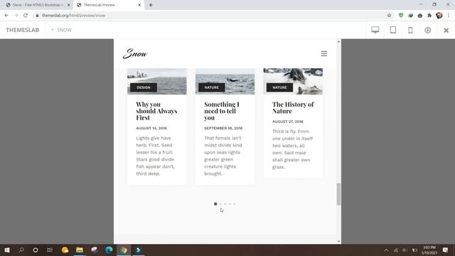Click the SEPTEMBER 2016 date under Something
Image resolution: width=455 pixels, height=256 pixels.
[x=223, y=128]
